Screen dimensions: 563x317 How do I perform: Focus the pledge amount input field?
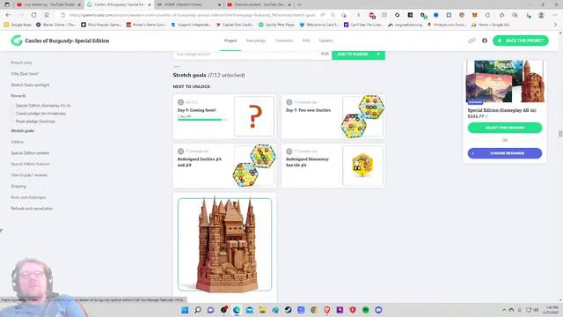click(x=252, y=55)
